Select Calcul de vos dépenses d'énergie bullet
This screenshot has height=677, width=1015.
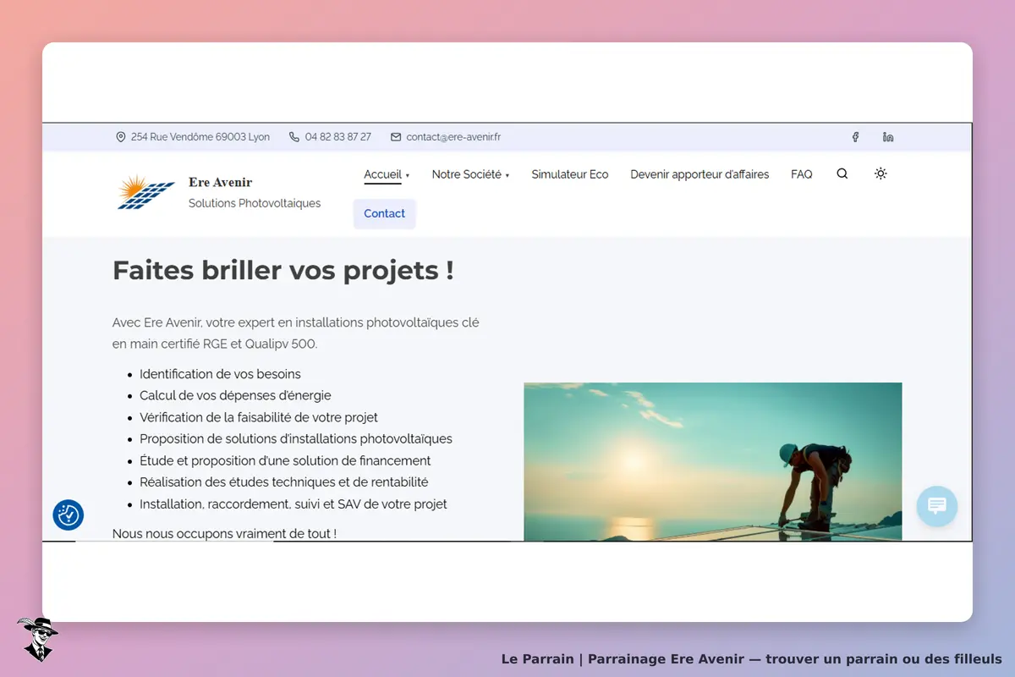point(235,395)
